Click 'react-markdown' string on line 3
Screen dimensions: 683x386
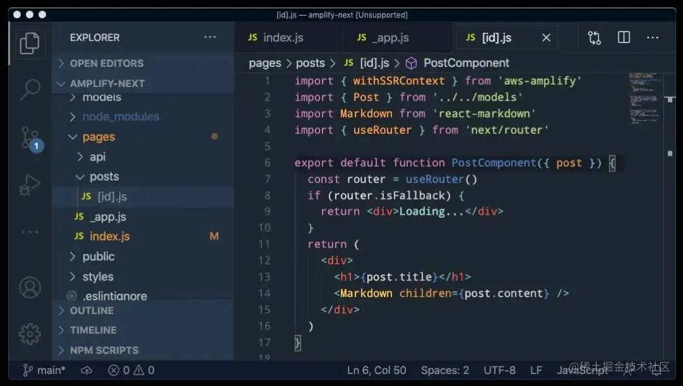[x=484, y=114]
